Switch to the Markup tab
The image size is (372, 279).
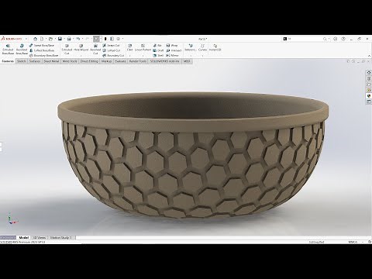(x=106, y=61)
